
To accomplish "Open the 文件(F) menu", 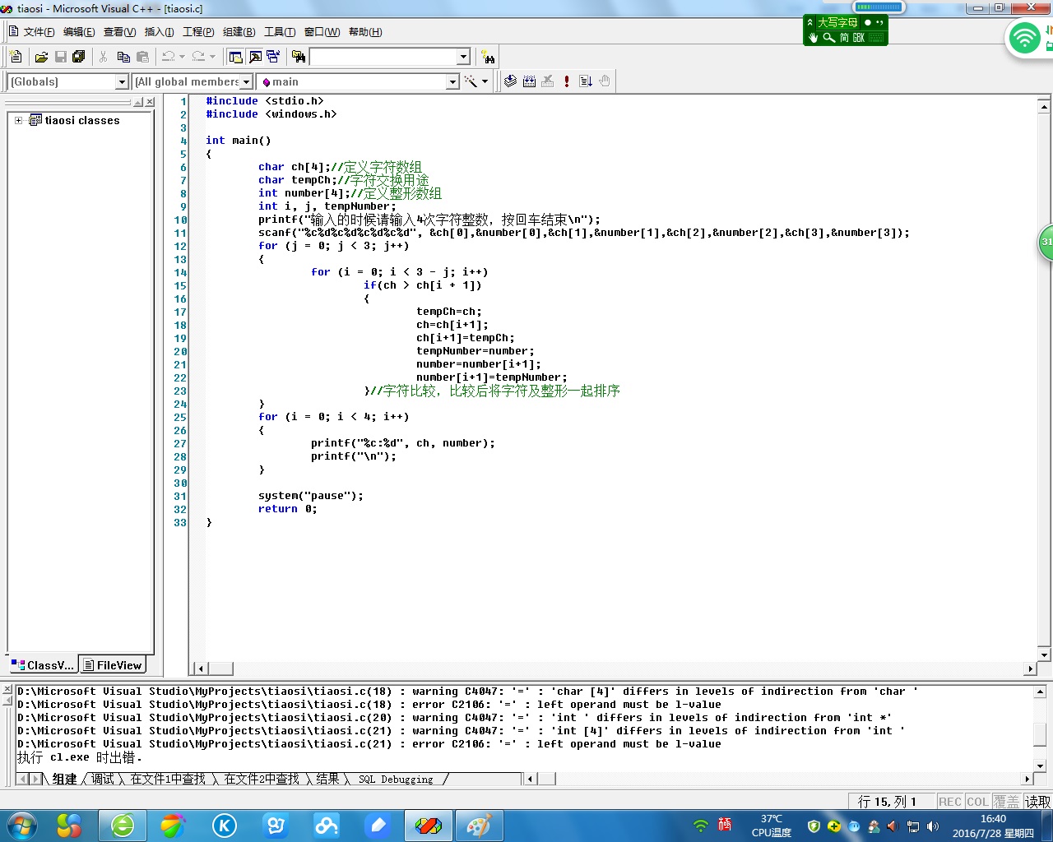I will [39, 32].
